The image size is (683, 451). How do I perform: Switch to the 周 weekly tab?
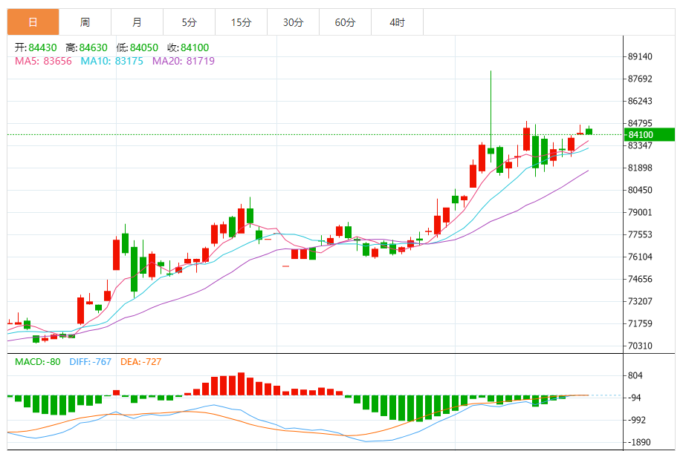85,22
